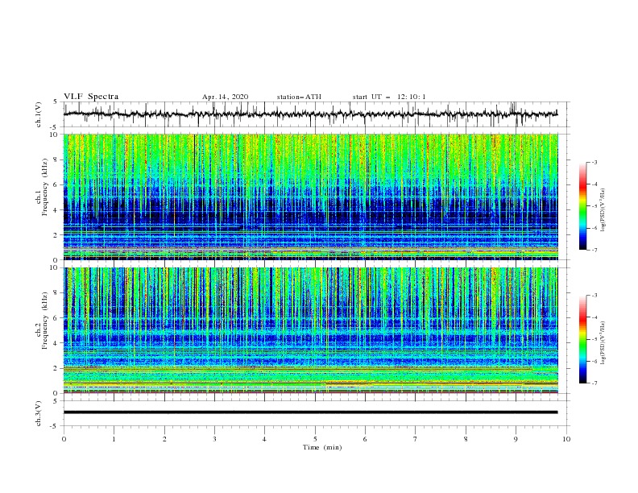Click the "Time (min)" axis label
This screenshot has width=638, height=493.
pos(322,447)
